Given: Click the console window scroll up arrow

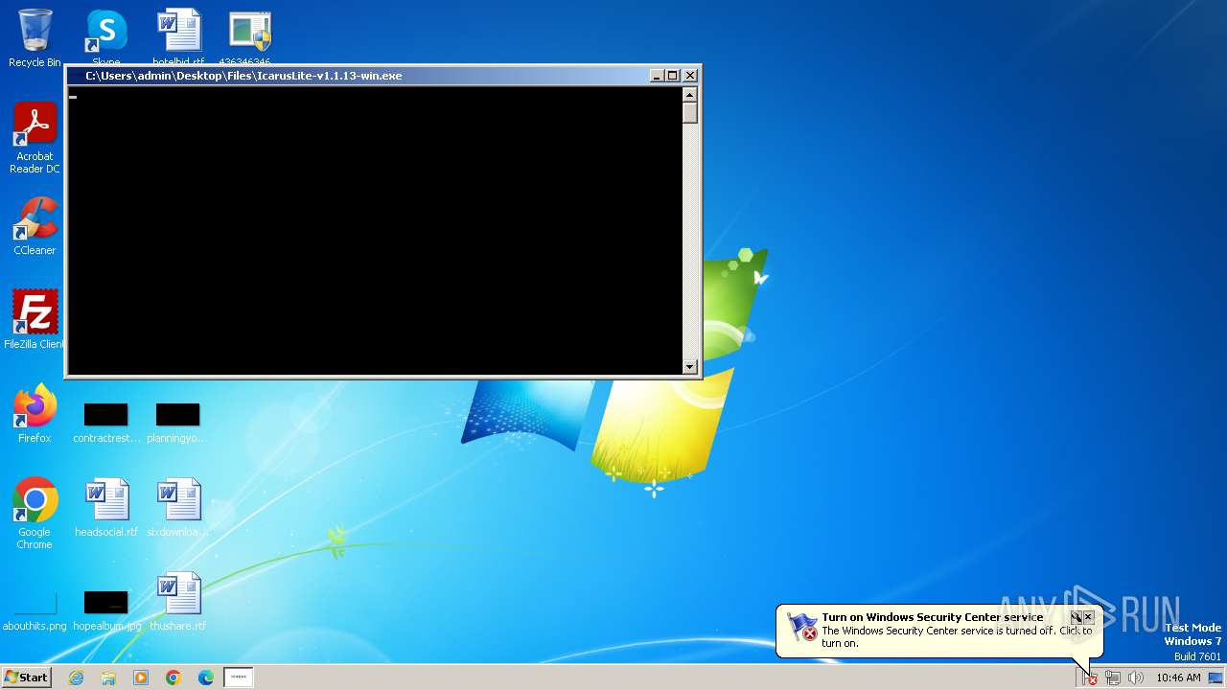Looking at the screenshot, I should click(689, 94).
